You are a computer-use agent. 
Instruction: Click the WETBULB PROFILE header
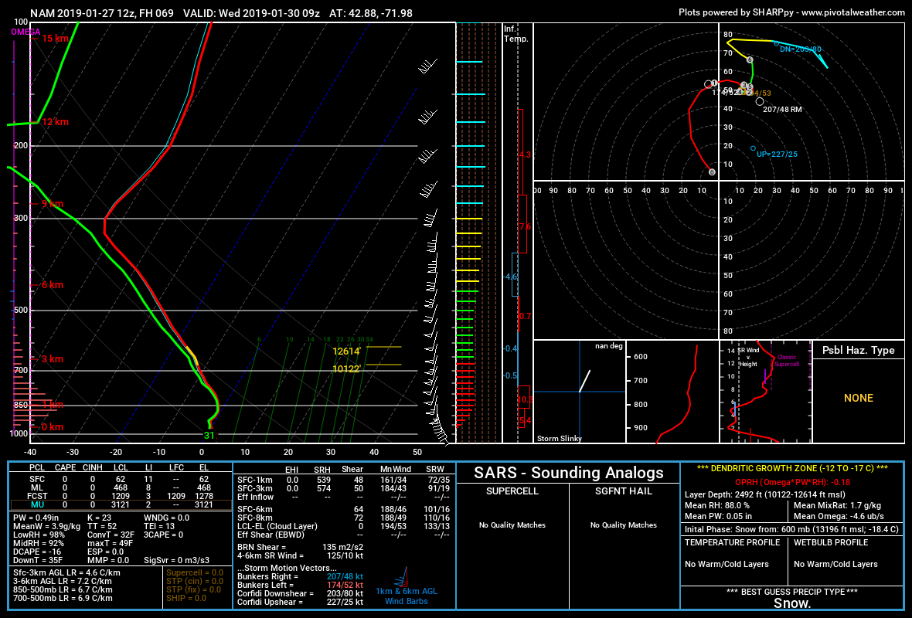(831, 542)
